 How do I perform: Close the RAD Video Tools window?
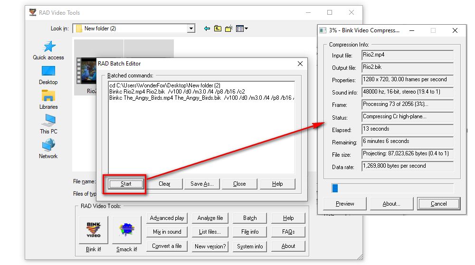pyautogui.click(x=351, y=12)
